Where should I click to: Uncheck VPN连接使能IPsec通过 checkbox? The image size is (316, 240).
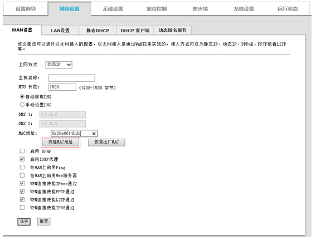(22, 183)
